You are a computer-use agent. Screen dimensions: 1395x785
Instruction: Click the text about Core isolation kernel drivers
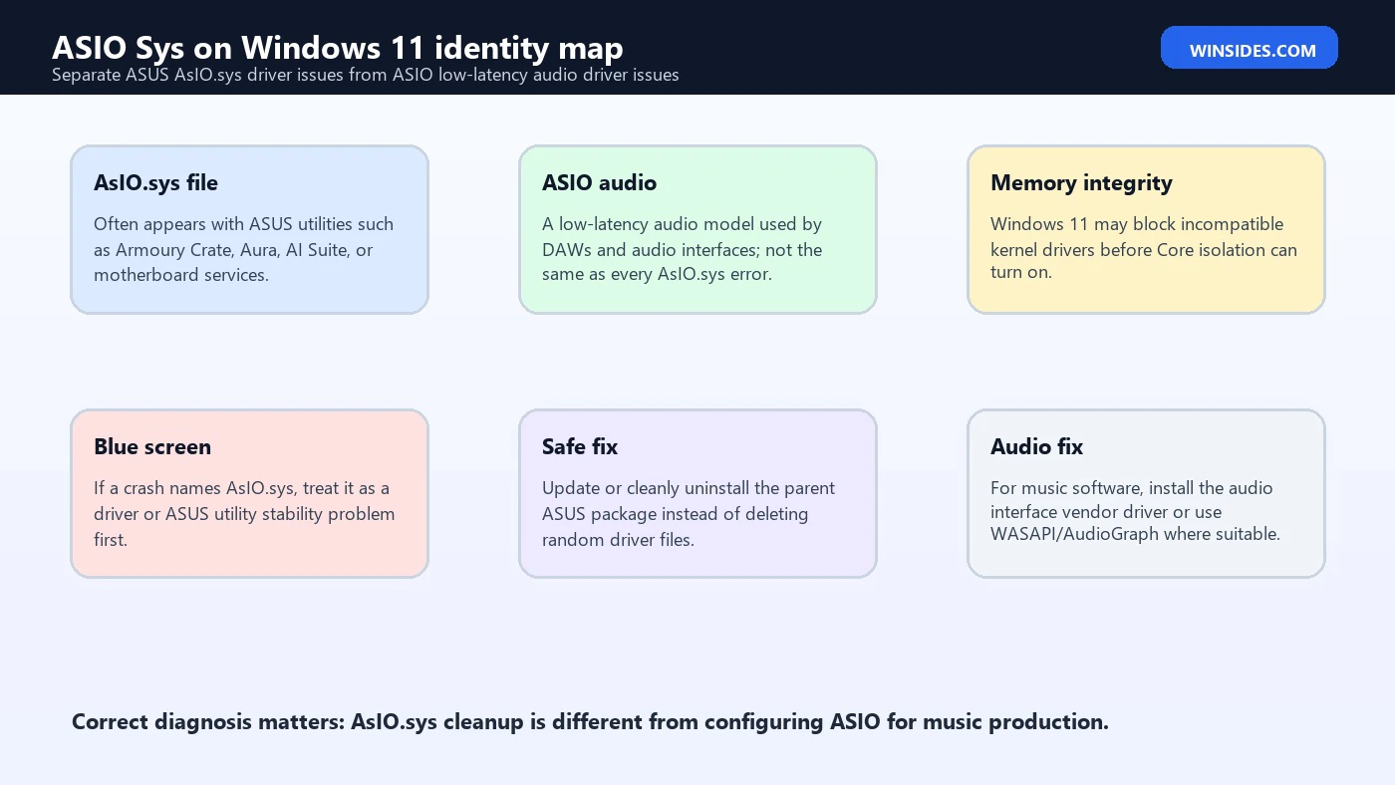pos(1144,248)
